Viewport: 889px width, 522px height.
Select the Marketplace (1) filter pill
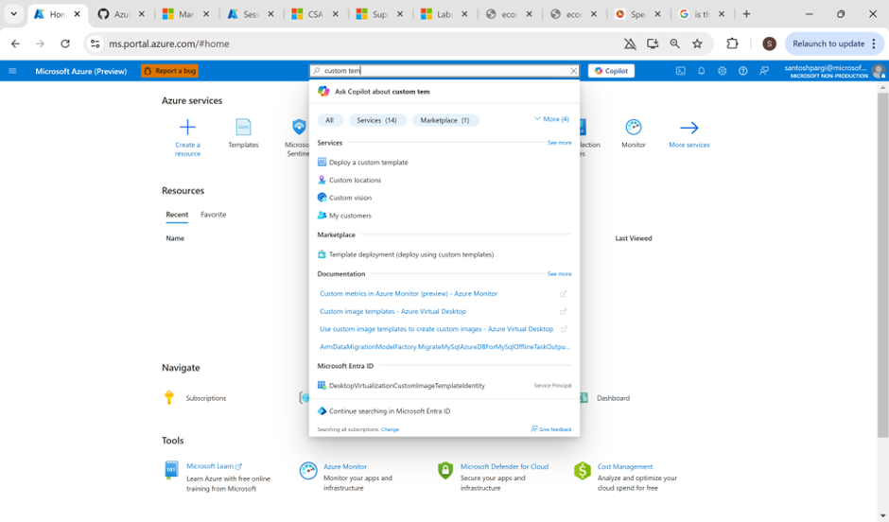[445, 120]
